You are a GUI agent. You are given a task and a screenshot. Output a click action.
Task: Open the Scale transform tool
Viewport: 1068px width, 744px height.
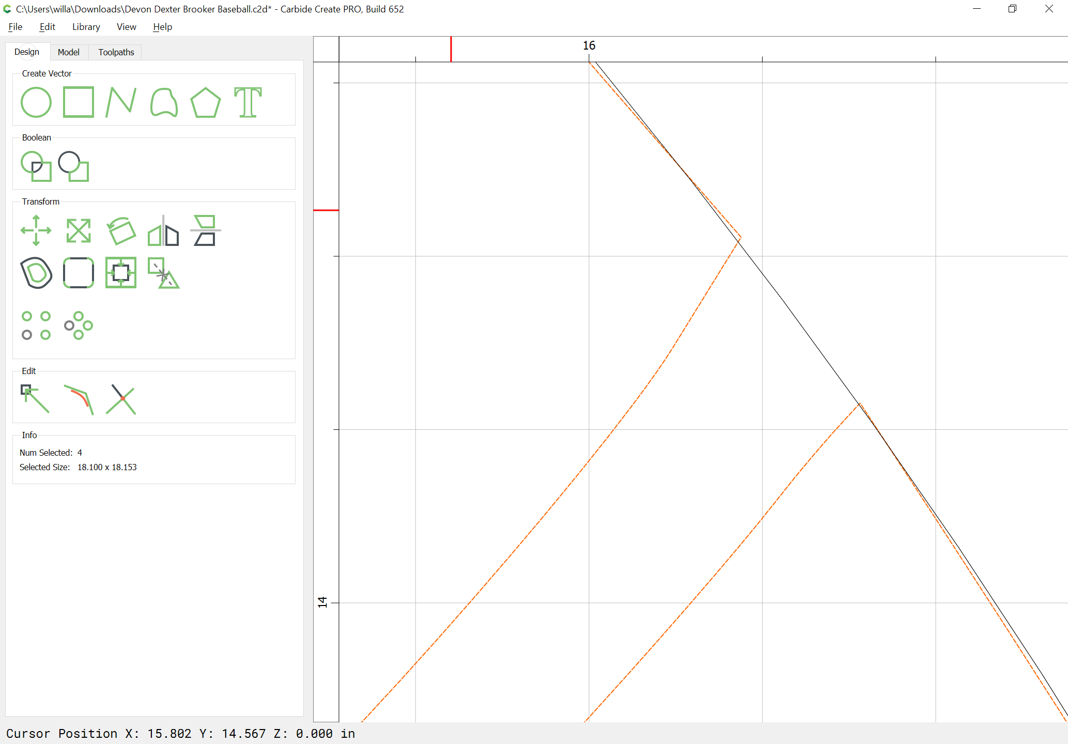pos(79,230)
